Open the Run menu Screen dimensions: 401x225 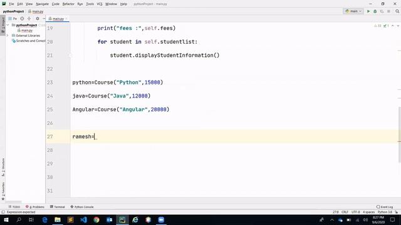point(80,4)
